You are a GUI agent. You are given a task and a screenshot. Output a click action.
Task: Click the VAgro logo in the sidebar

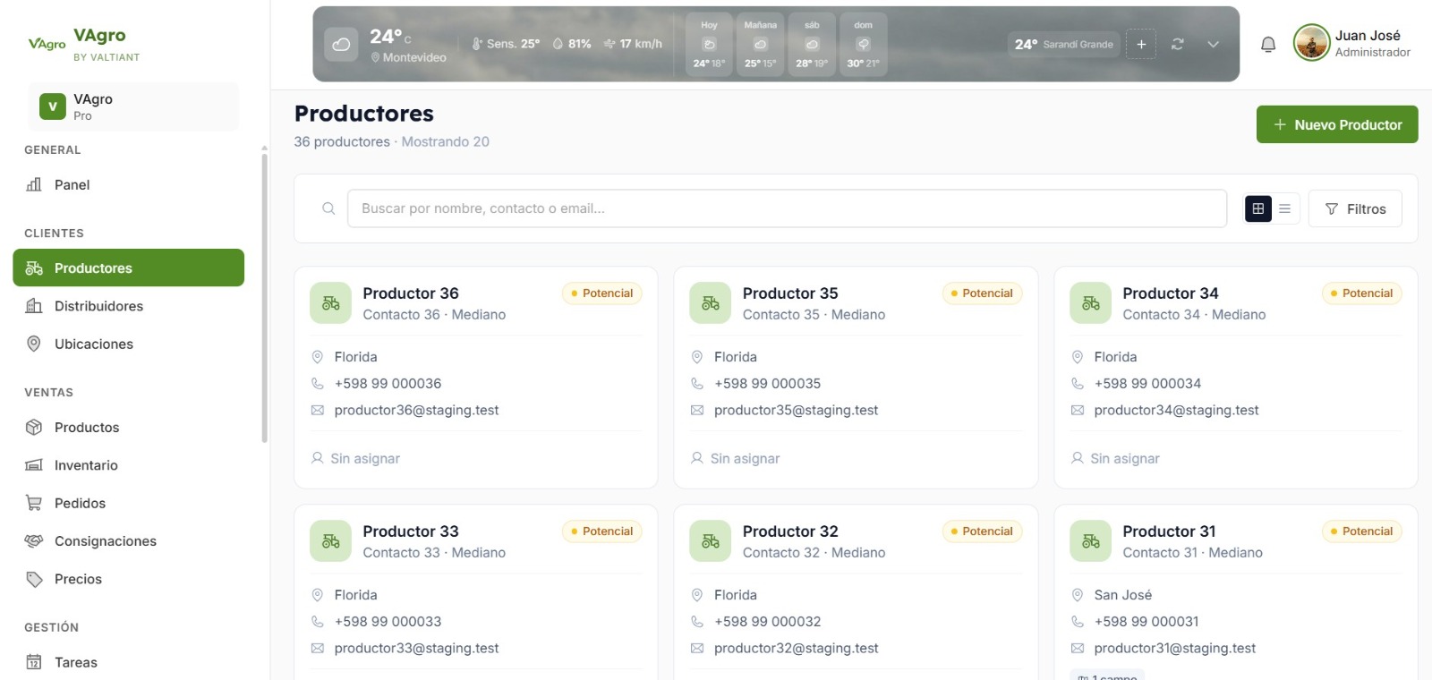[x=47, y=44]
